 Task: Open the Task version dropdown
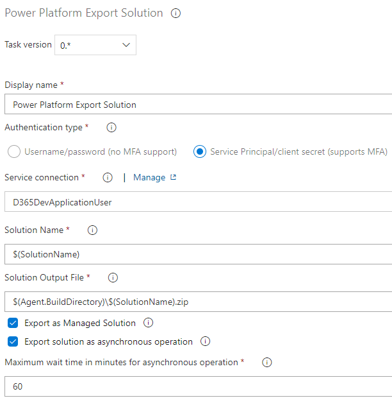95,45
